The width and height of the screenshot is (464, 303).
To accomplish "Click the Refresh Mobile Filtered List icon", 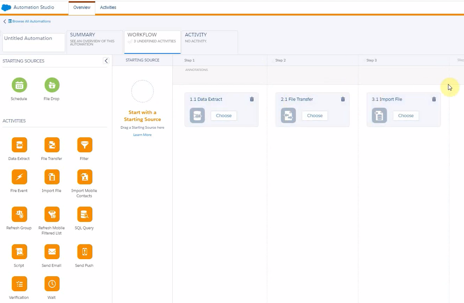I will click(x=52, y=214).
